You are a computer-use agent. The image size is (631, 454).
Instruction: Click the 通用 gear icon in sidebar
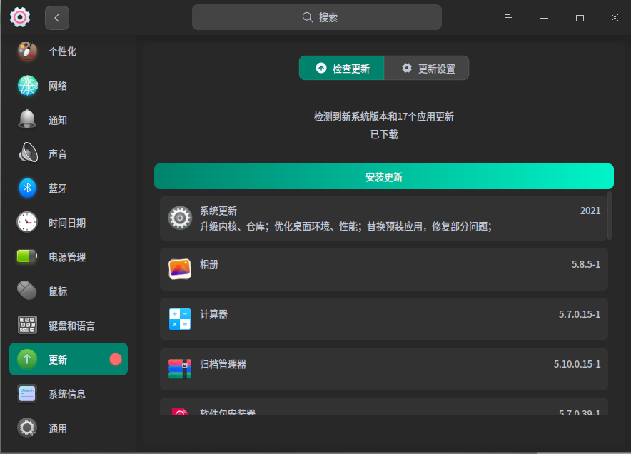click(27, 428)
